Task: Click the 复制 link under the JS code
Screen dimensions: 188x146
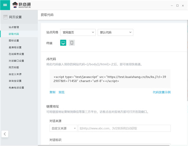Action: coord(52,92)
